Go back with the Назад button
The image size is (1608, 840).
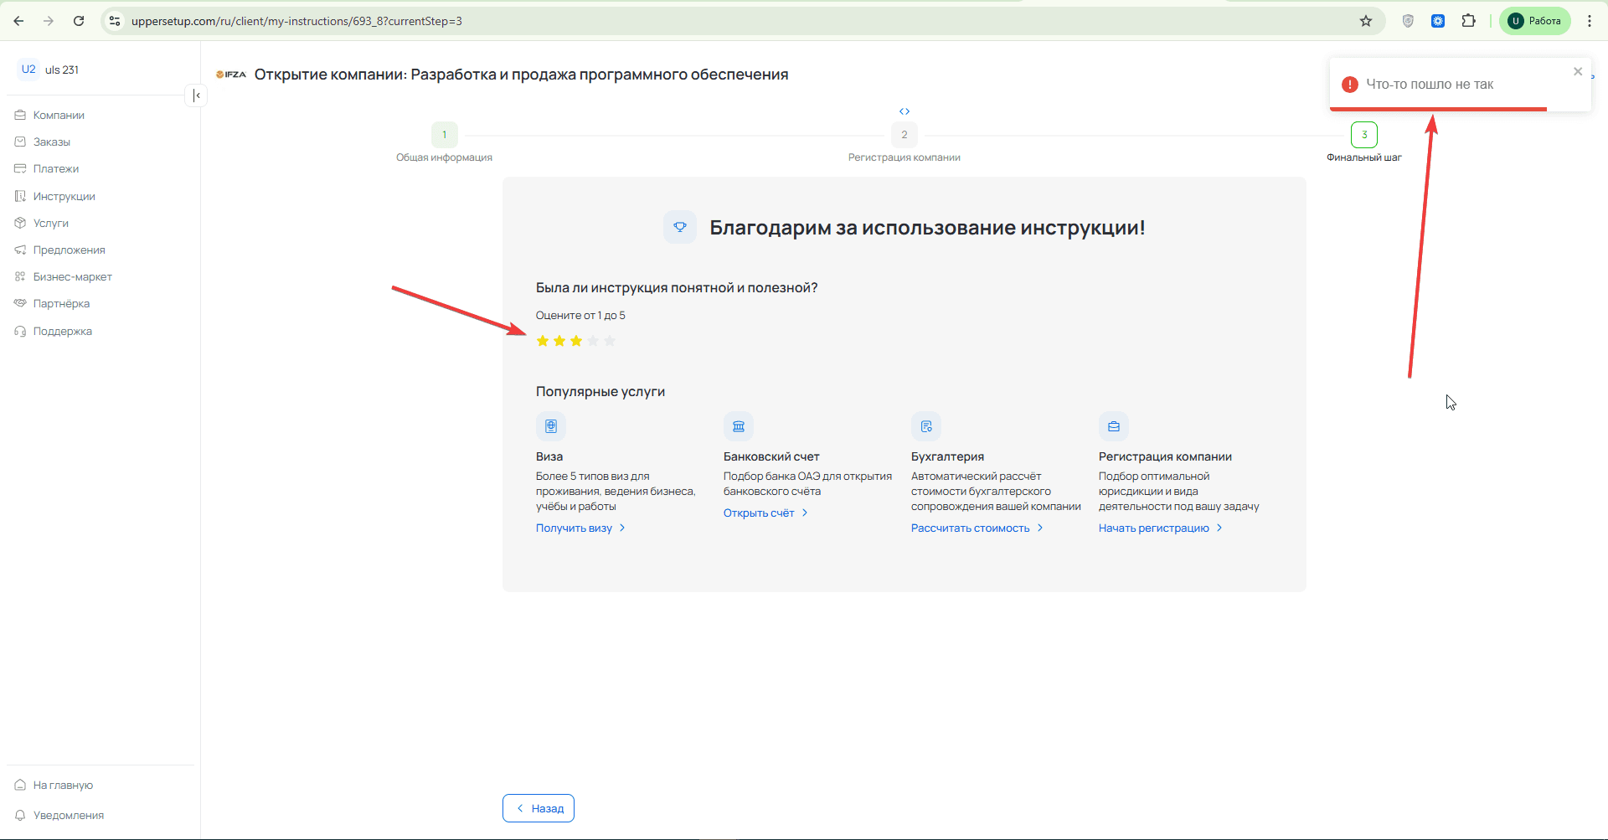click(x=539, y=808)
